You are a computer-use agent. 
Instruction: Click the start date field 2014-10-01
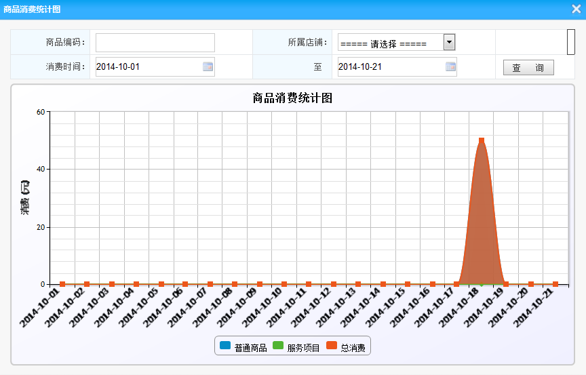coord(148,66)
